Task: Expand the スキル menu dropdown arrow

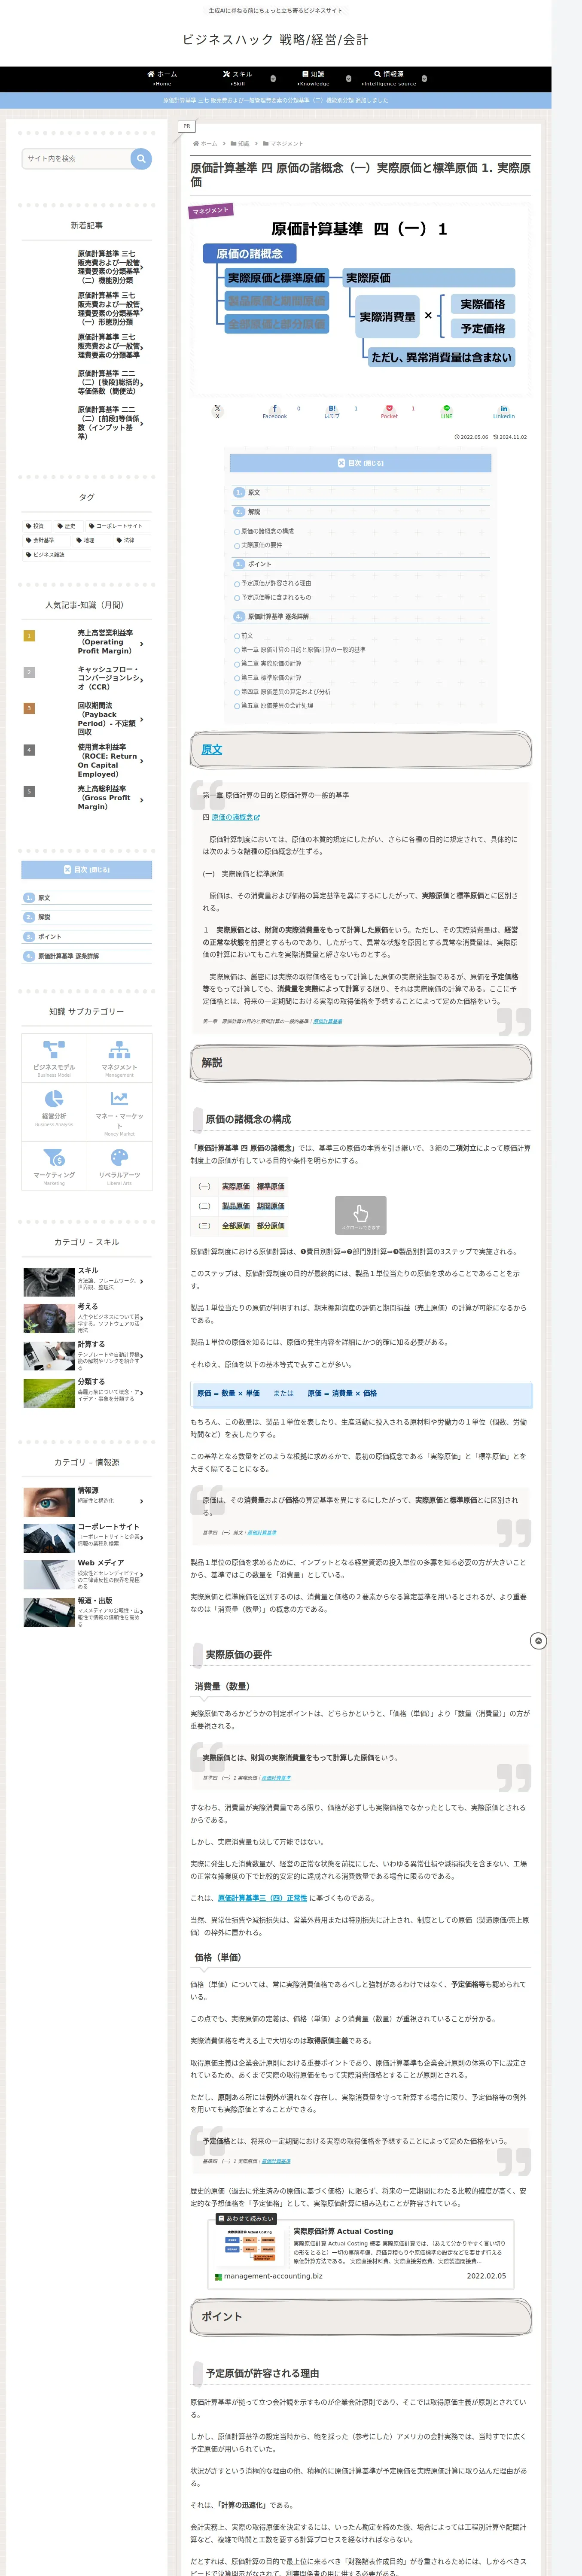Action: point(273,78)
